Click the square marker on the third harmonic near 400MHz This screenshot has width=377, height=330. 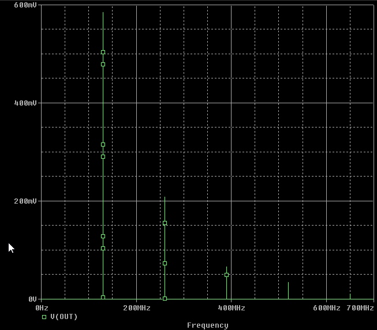pyautogui.click(x=226, y=275)
